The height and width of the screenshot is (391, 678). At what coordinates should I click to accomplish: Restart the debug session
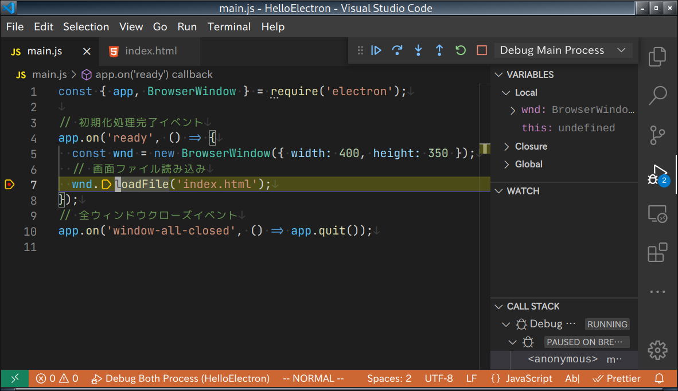[x=461, y=50]
